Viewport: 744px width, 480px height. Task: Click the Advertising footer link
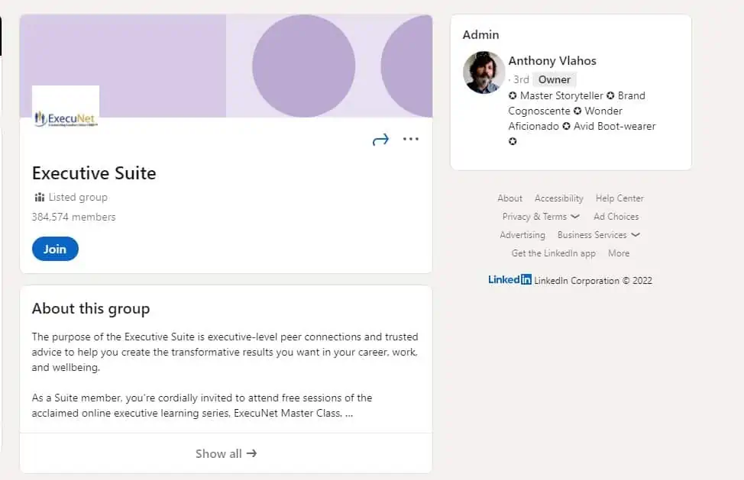tap(522, 235)
